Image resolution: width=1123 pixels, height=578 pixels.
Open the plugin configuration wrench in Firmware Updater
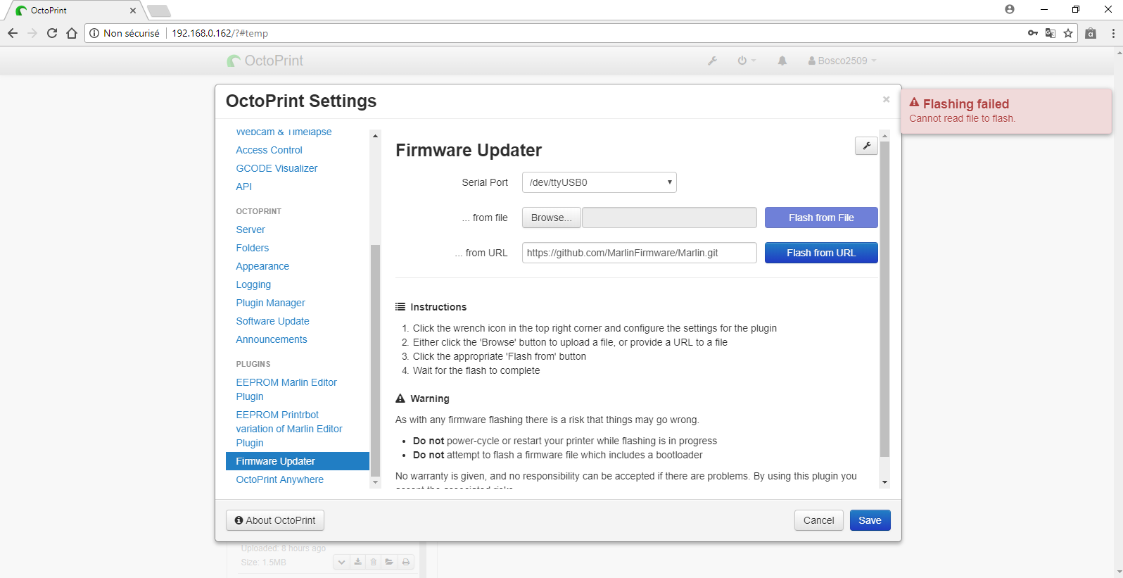pyautogui.click(x=866, y=146)
